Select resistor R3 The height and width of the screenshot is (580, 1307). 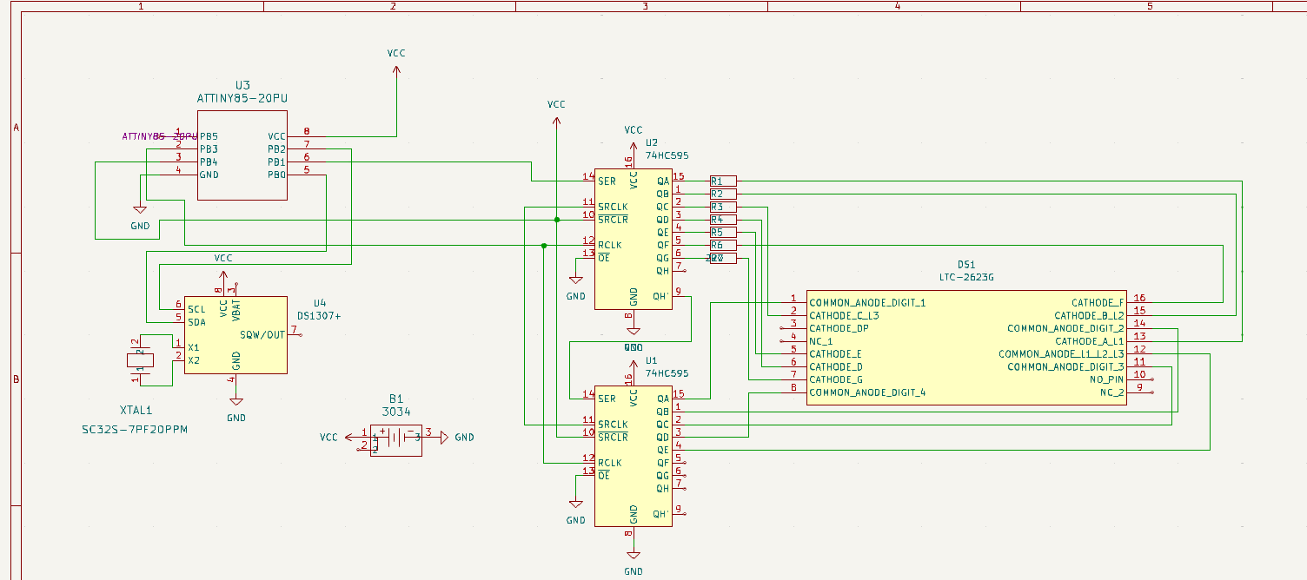pos(723,207)
